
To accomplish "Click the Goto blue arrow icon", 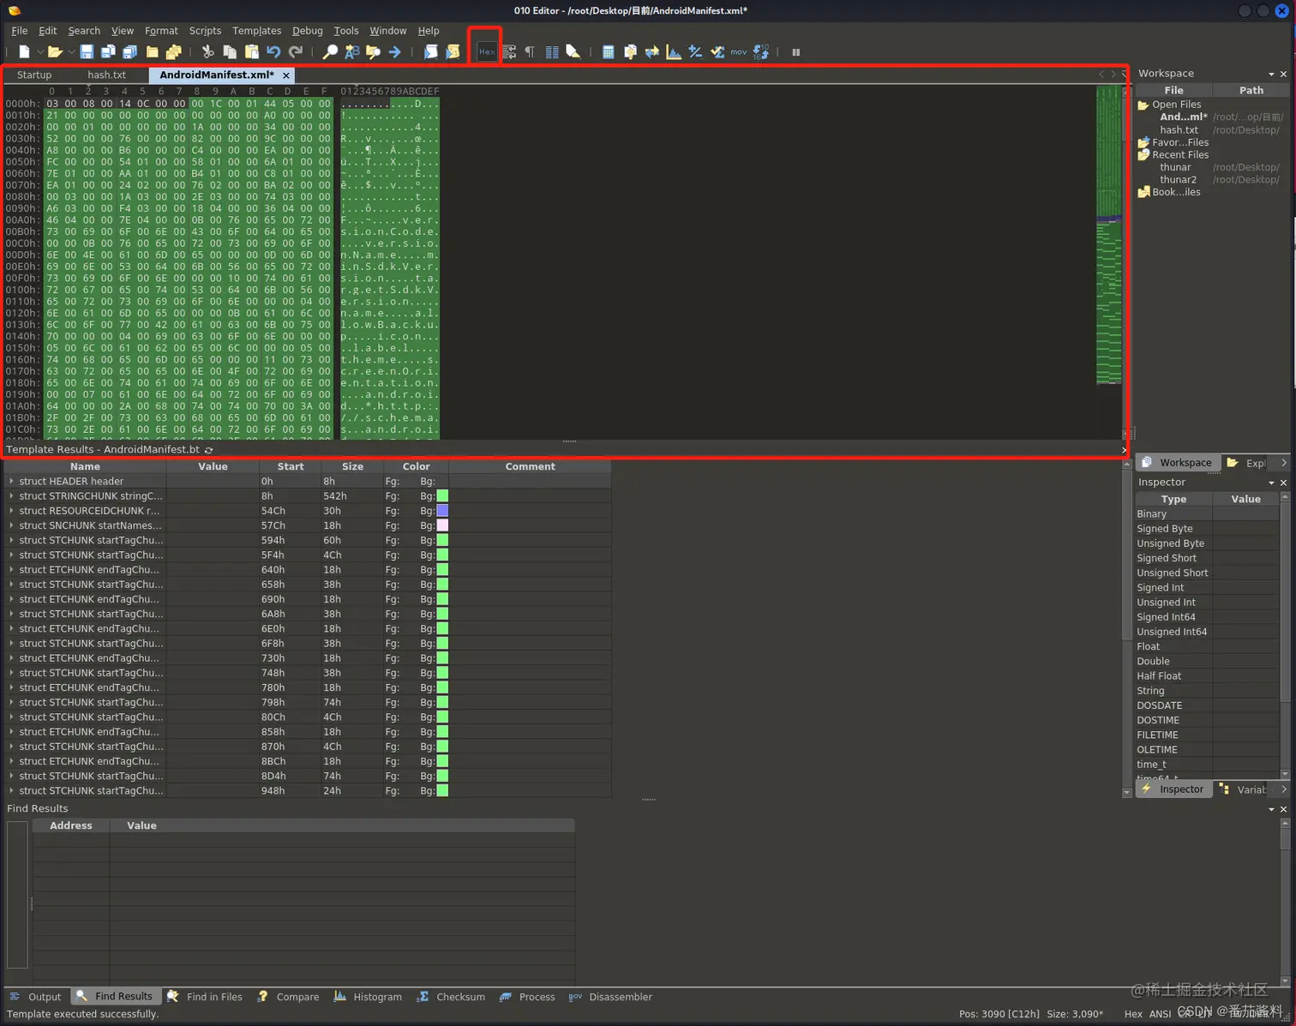I will point(395,52).
